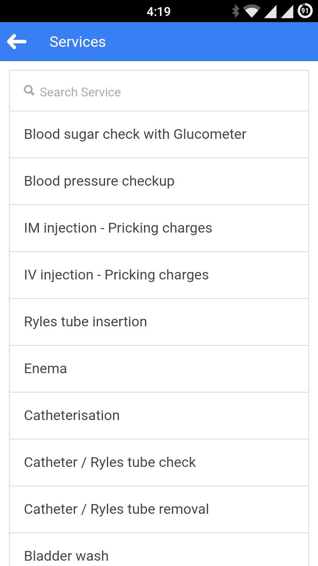This screenshot has height=566, width=318.
Task: Tap the second cellular signal icon
Action: [287, 11]
